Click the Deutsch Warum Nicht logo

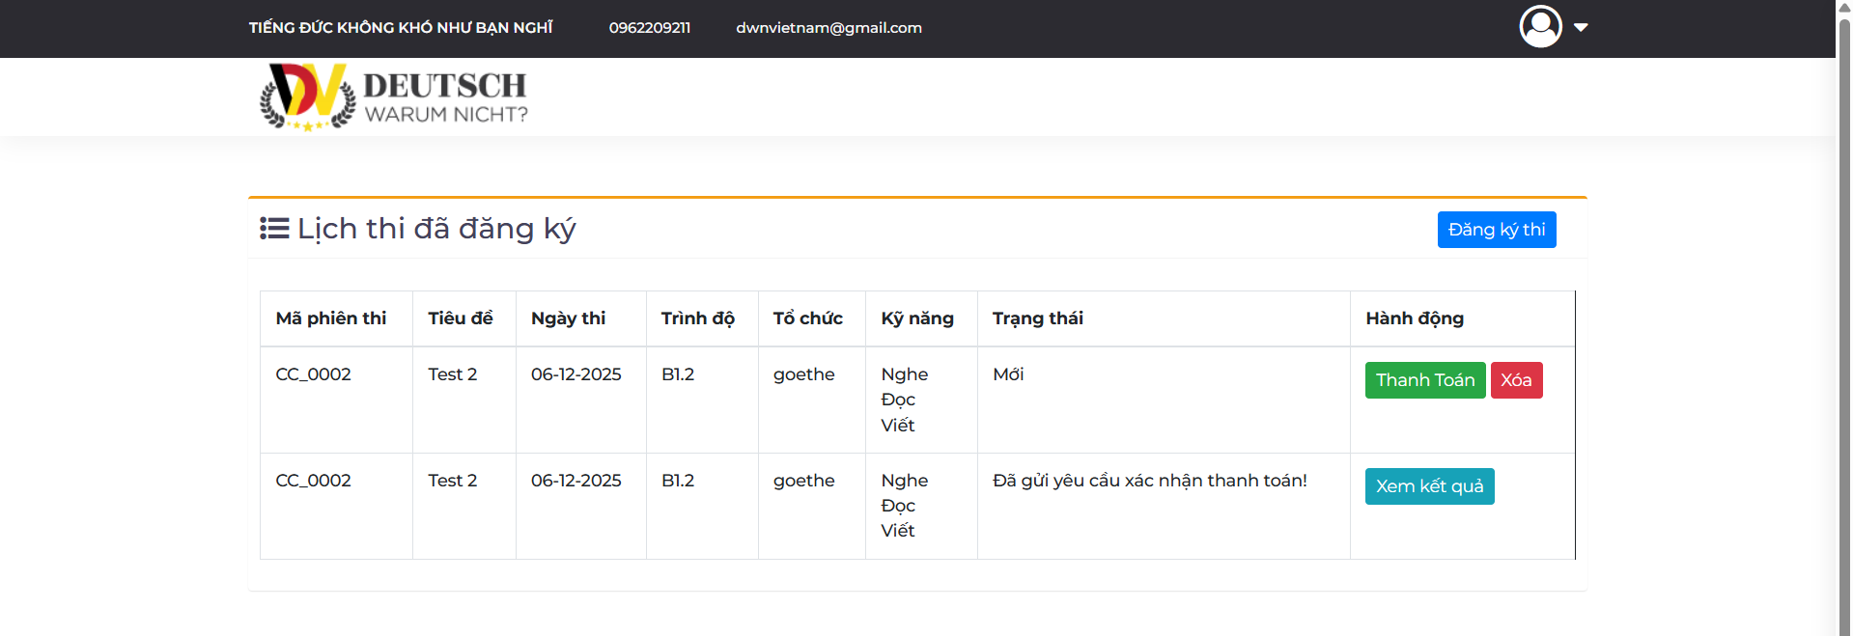(x=394, y=97)
